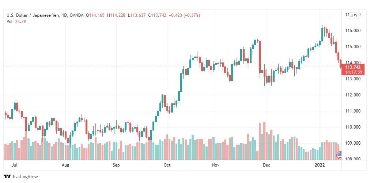Click the 2022 marker on time axis
The height and width of the screenshot is (183, 370).
click(x=320, y=165)
